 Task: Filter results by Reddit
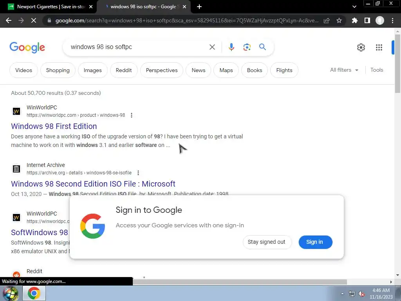point(124,70)
